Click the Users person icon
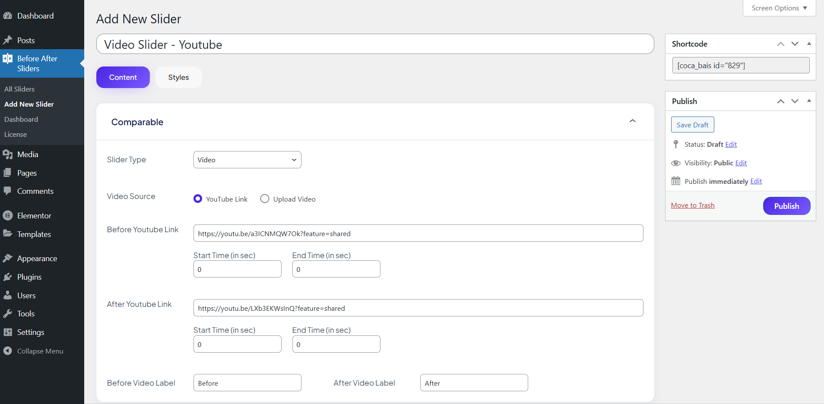Image resolution: width=824 pixels, height=404 pixels. 7,295
